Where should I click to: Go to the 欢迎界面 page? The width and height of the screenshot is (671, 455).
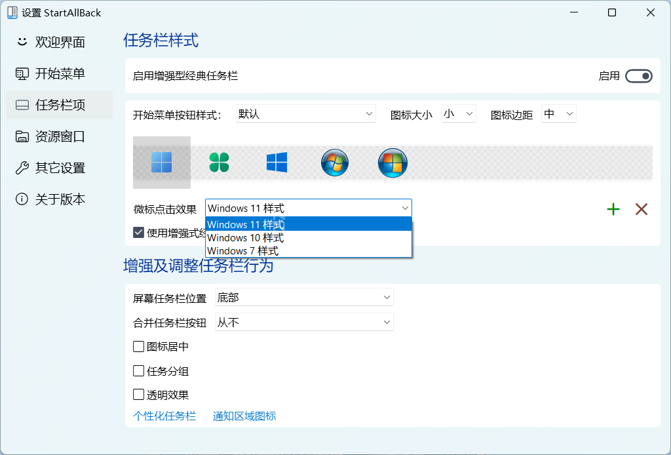click(x=60, y=42)
